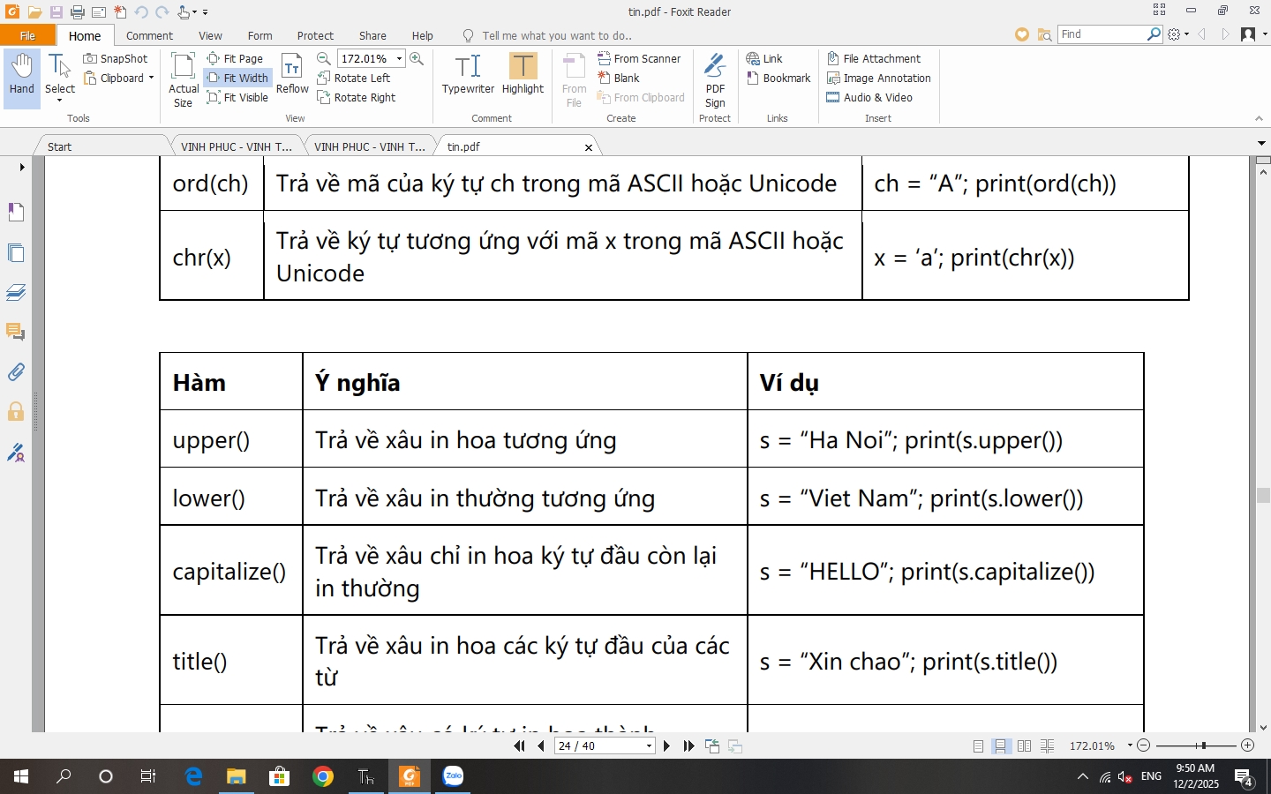Collapse the ribbon with the arrow

(1259, 118)
